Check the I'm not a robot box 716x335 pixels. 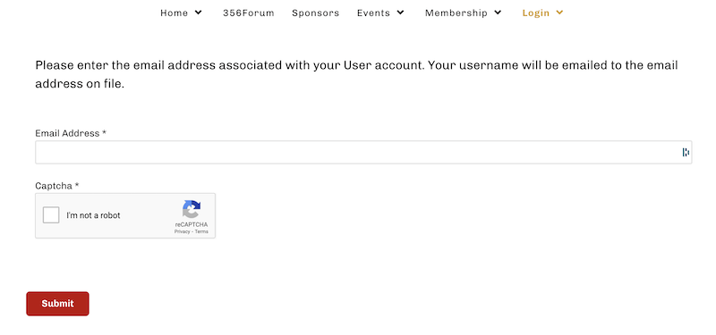coord(51,215)
